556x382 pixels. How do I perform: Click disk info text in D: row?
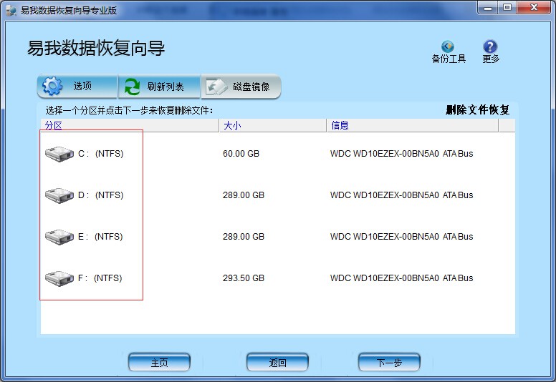401,195
